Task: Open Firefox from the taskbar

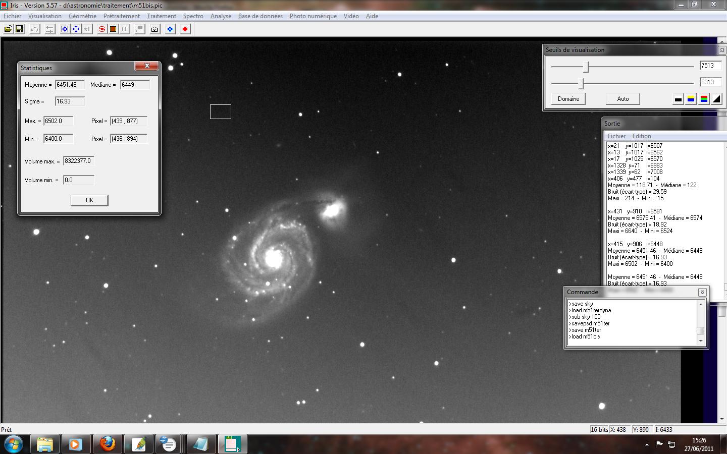Action: [107, 444]
